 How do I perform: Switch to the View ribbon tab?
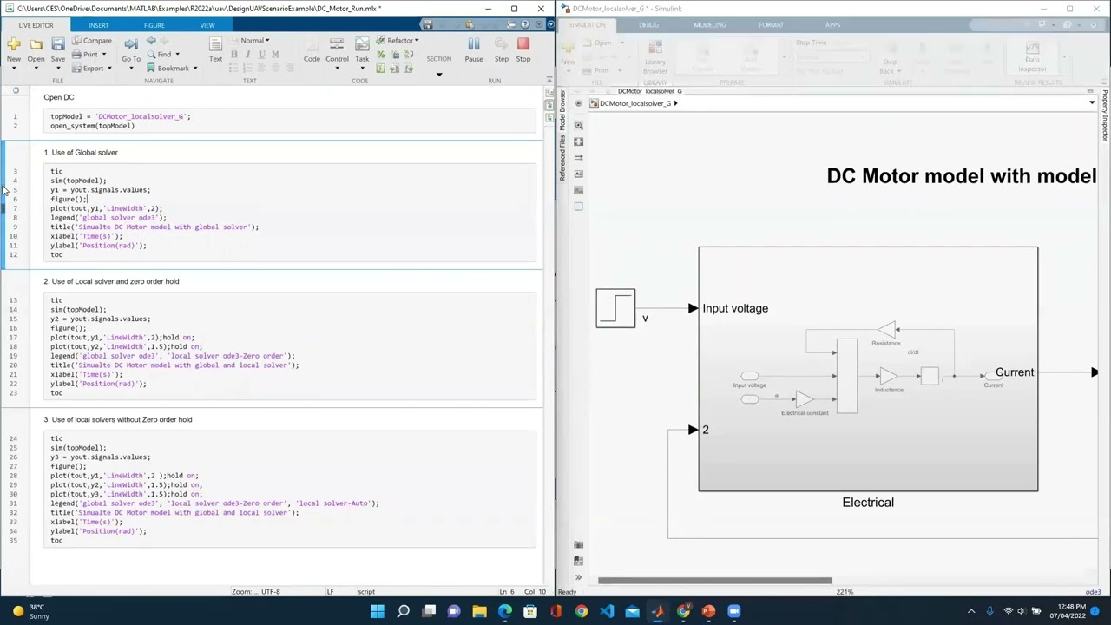tap(207, 25)
